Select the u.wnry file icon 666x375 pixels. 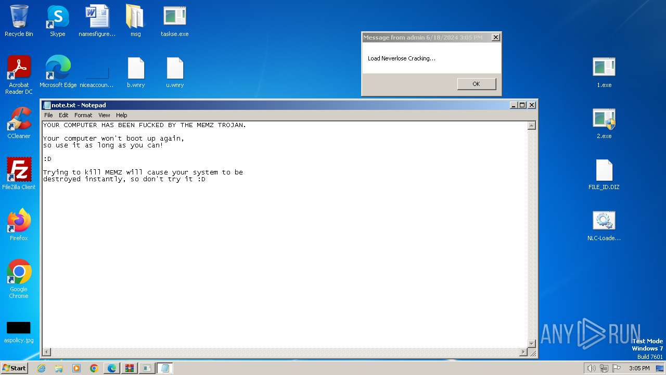175,72
